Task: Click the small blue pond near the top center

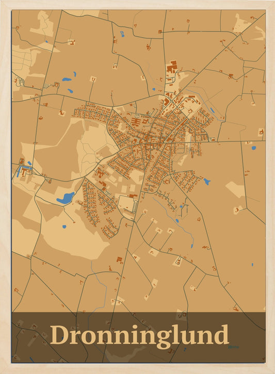Action: point(122,34)
